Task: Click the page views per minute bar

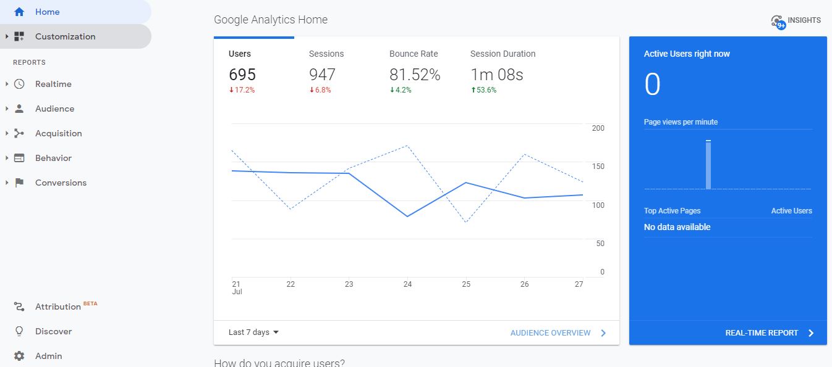Action: [708, 165]
